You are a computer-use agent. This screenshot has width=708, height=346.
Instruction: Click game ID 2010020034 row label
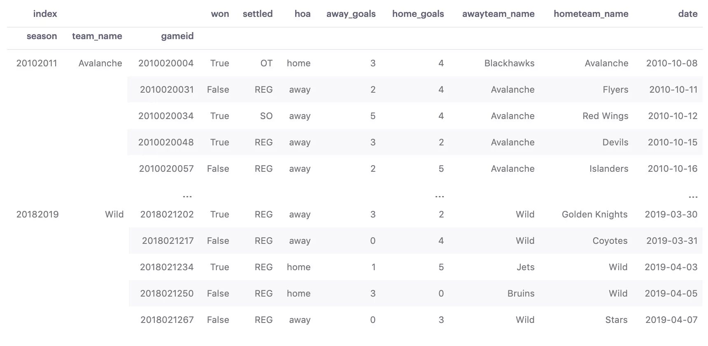(x=166, y=116)
